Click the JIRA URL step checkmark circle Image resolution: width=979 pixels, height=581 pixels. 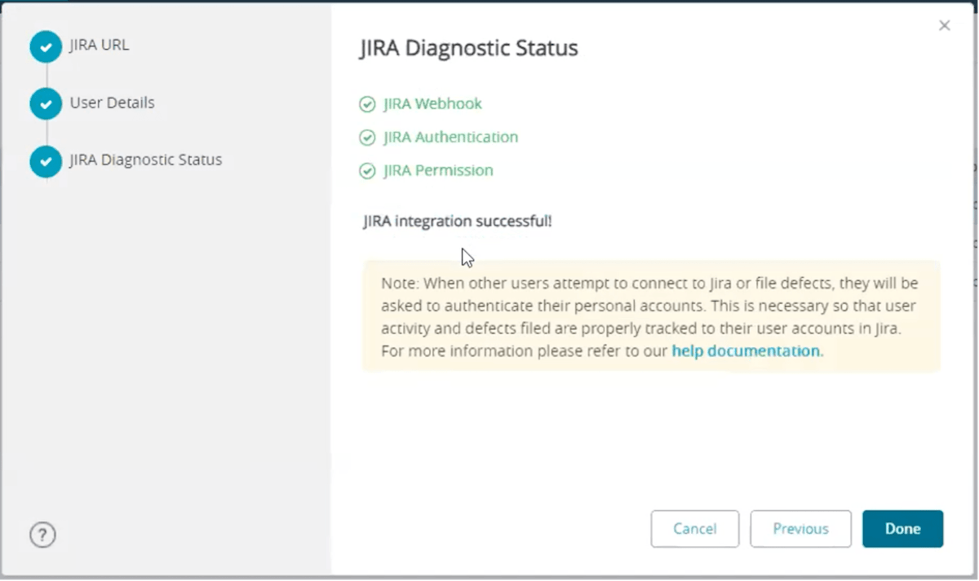coord(46,46)
